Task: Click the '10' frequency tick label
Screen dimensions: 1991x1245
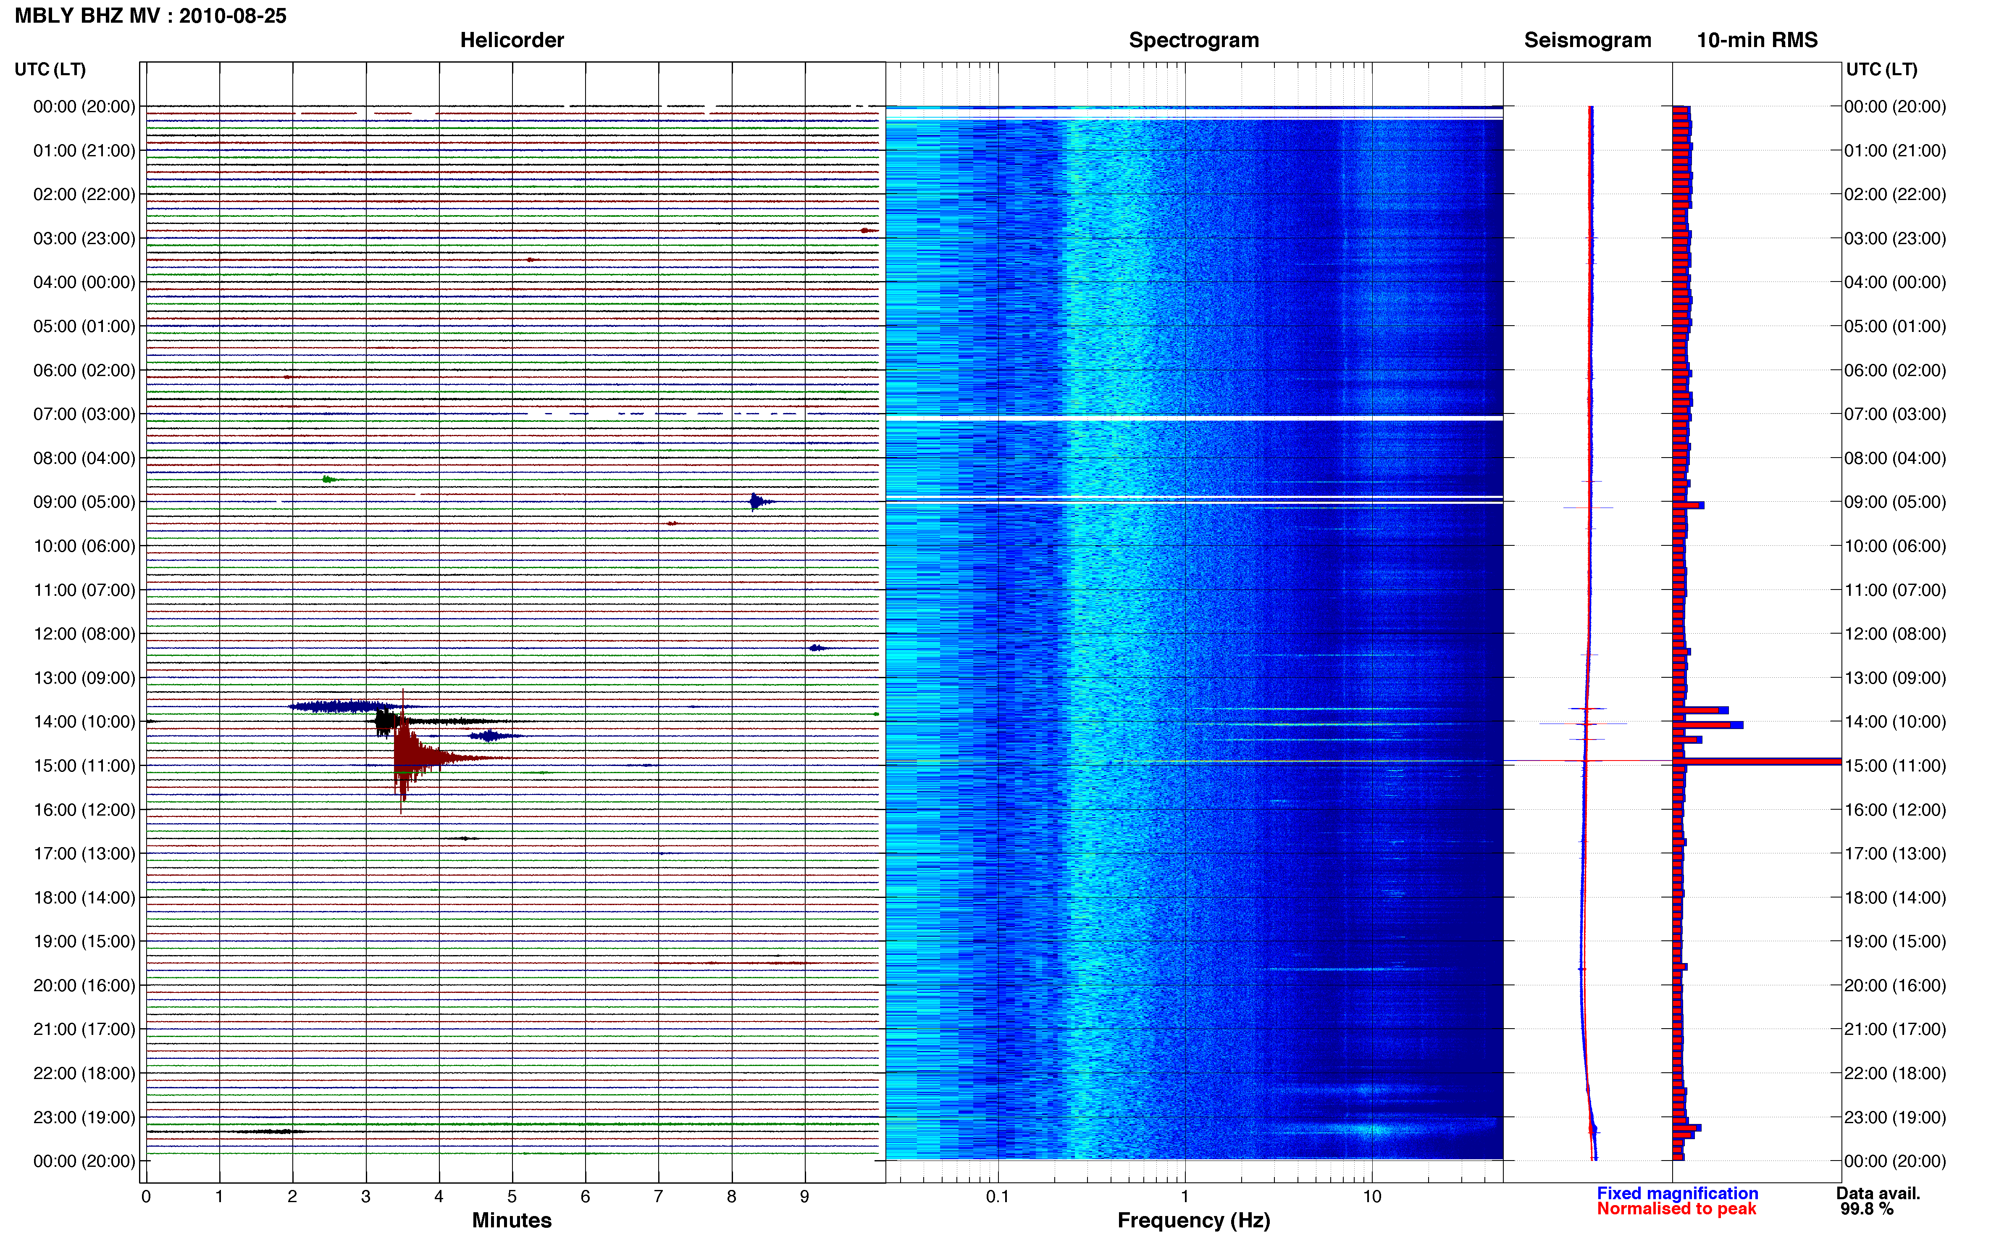Action: click(x=1371, y=1196)
